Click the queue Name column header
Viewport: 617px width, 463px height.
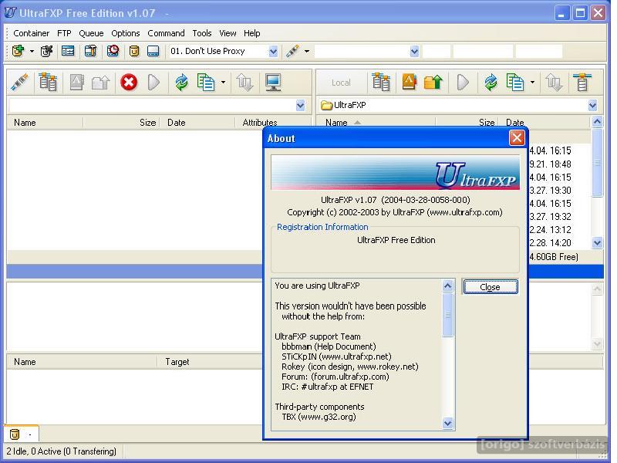pos(82,362)
